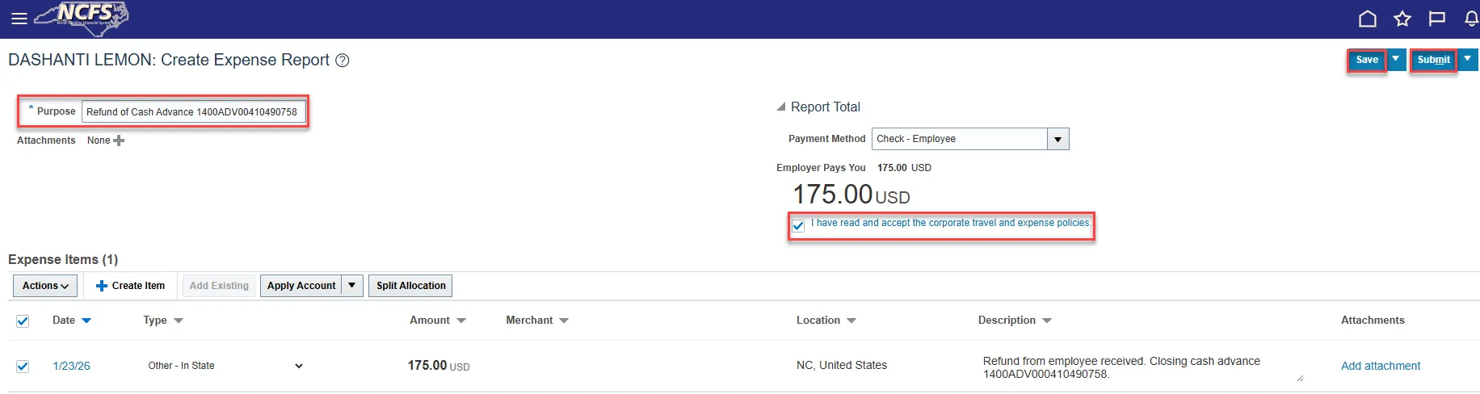Open the Actions menu
This screenshot has height=394, width=1480.
point(45,286)
